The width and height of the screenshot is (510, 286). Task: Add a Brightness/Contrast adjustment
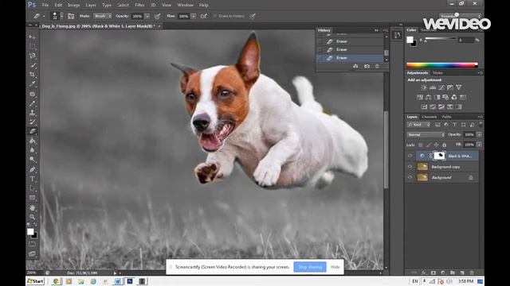[423, 87]
